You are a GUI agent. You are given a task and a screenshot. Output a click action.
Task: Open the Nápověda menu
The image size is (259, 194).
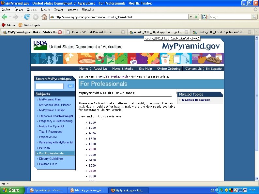(88, 9)
